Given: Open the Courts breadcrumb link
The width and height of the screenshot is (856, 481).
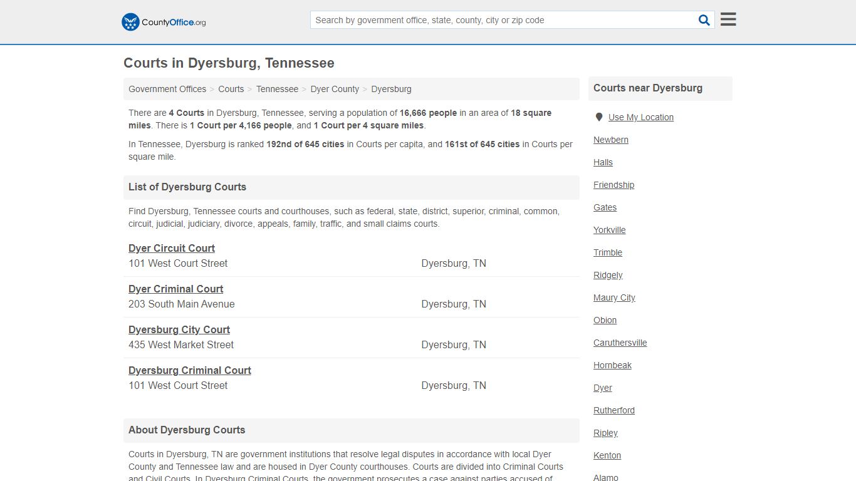Looking at the screenshot, I should point(231,89).
